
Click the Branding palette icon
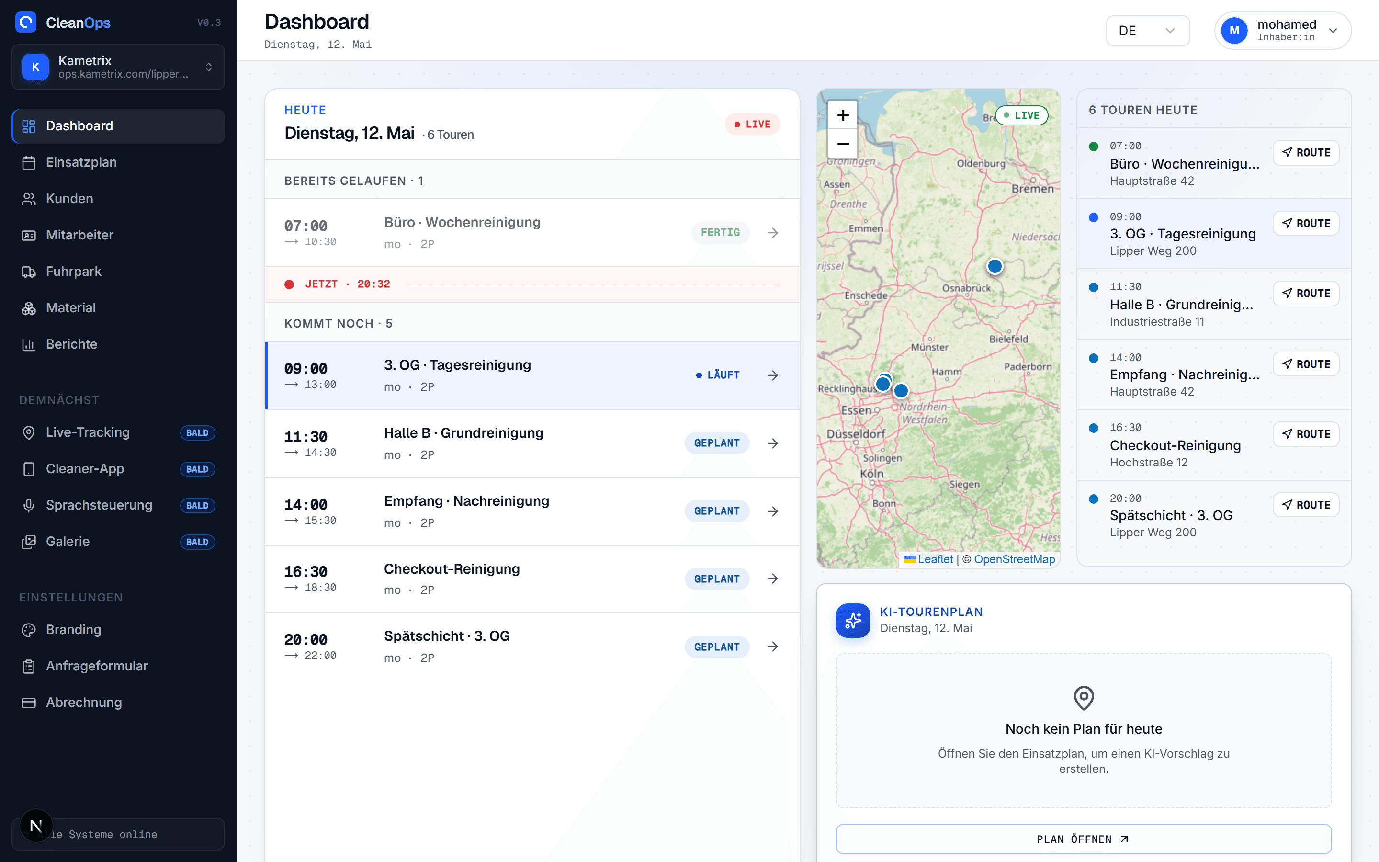point(29,630)
